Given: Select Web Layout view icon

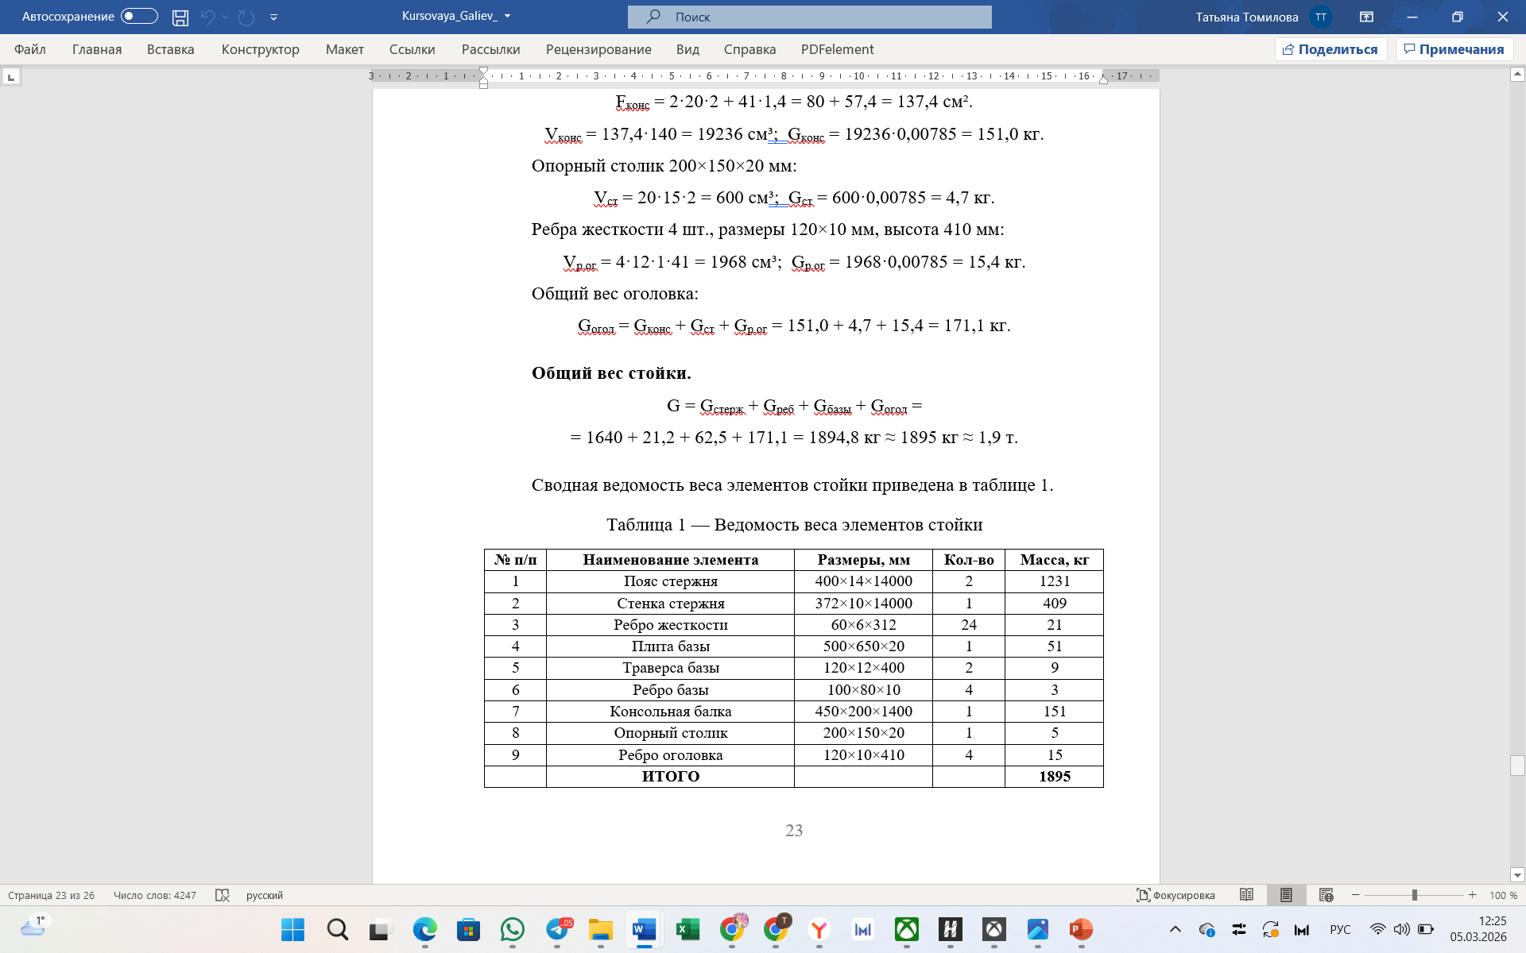Looking at the screenshot, I should click(1326, 895).
